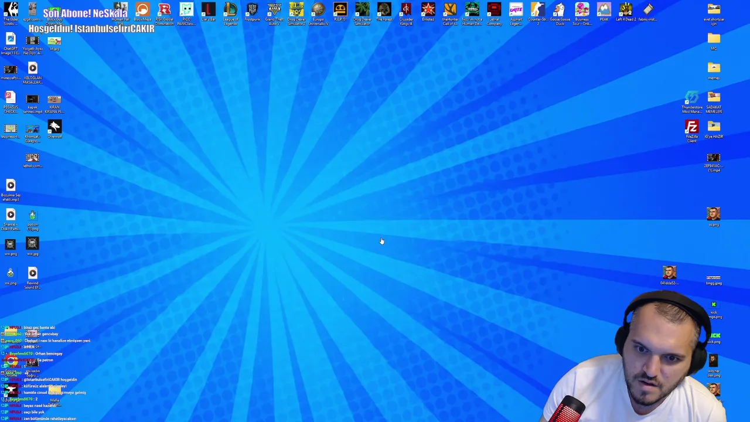Launch Grand Theft Auto V shortcut

[274, 14]
